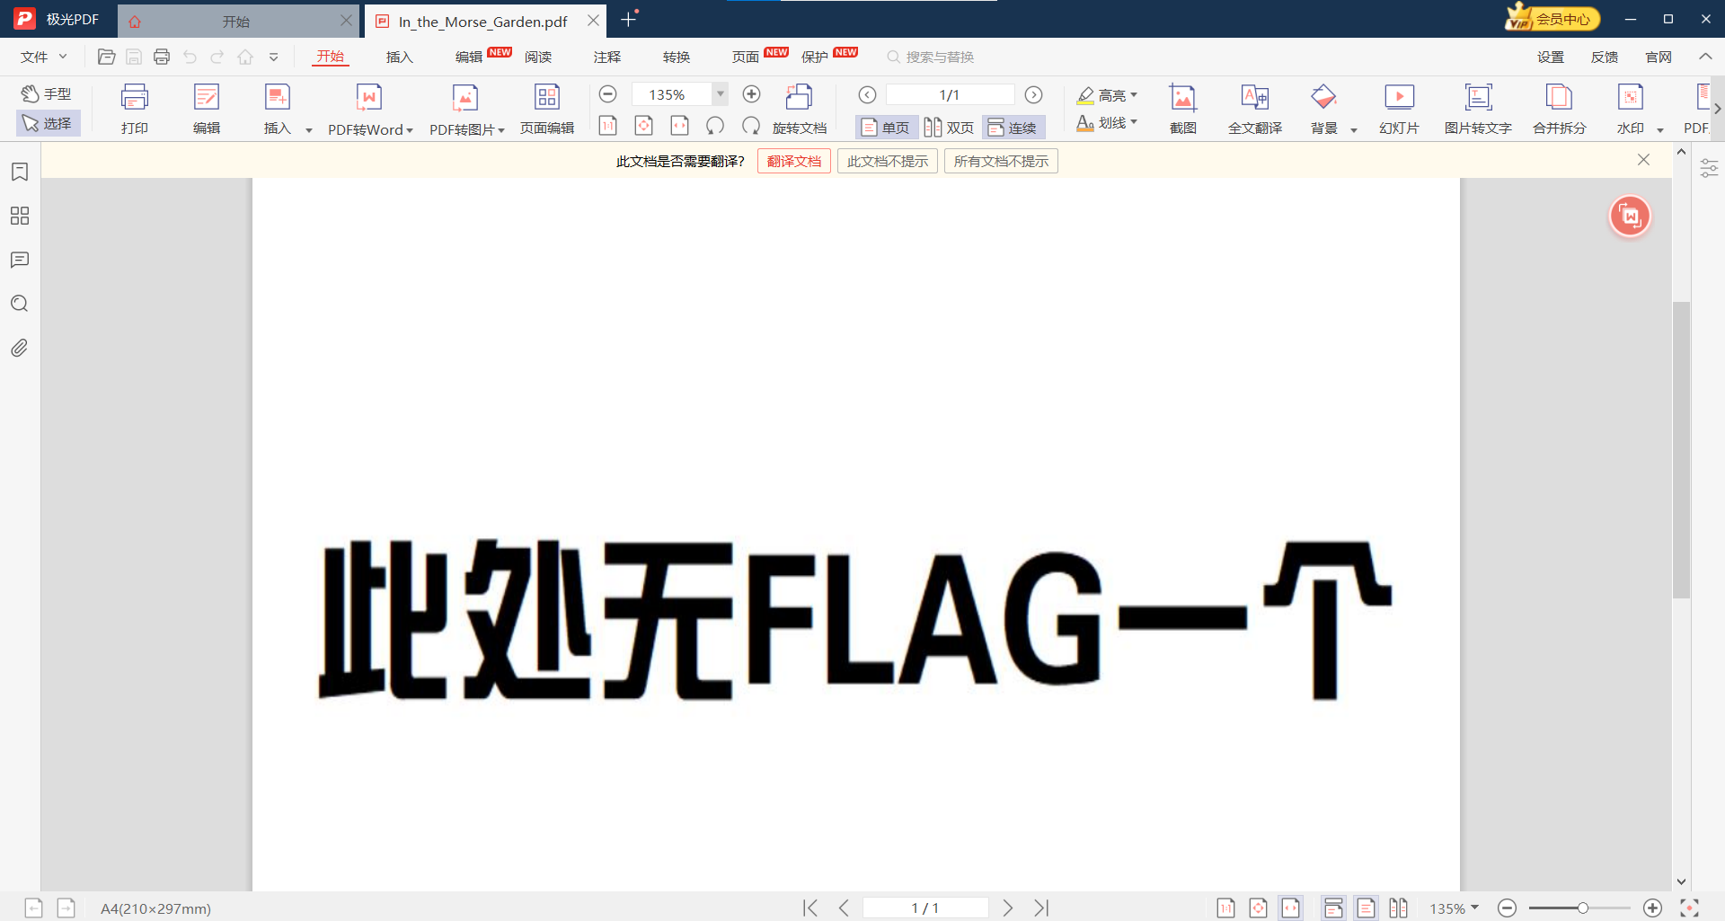The width and height of the screenshot is (1725, 921).
Task: Open the Edit (编辑) tool in ribbon
Action: click(x=207, y=97)
